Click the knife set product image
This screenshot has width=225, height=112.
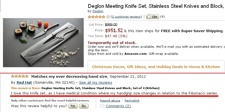pos(43,43)
